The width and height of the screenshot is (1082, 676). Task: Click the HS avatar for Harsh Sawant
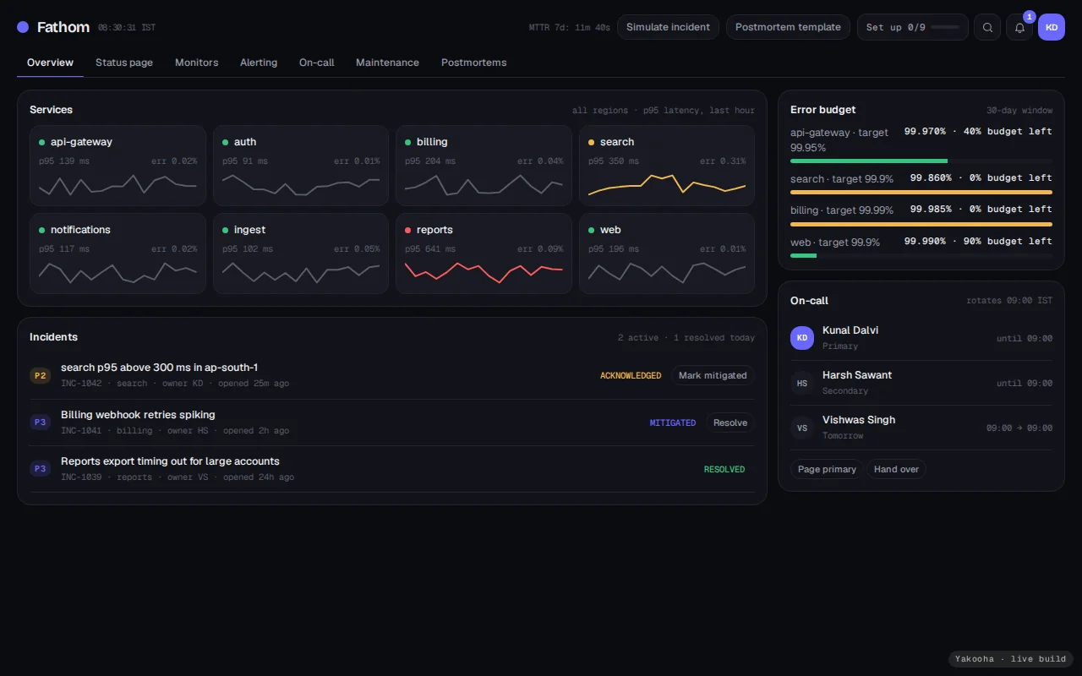pyautogui.click(x=802, y=383)
